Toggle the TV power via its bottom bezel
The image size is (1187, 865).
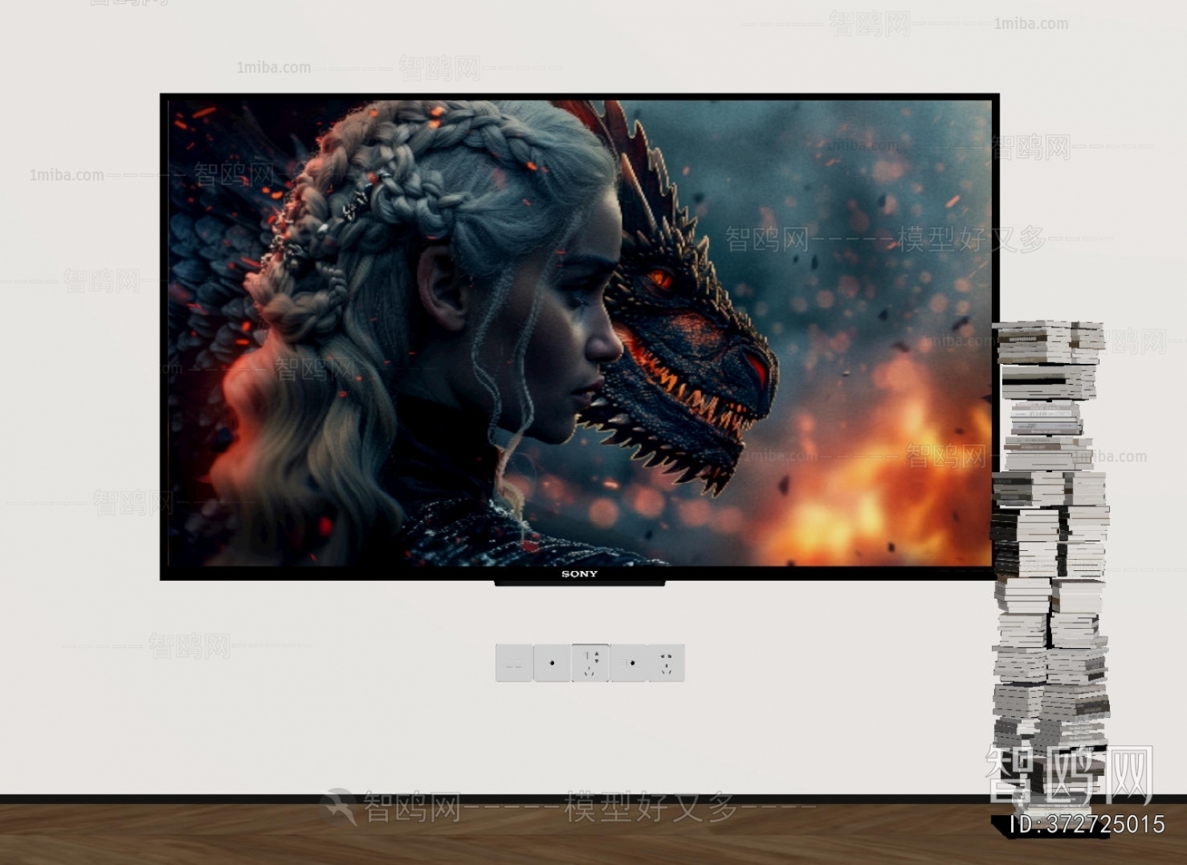pyautogui.click(x=578, y=580)
